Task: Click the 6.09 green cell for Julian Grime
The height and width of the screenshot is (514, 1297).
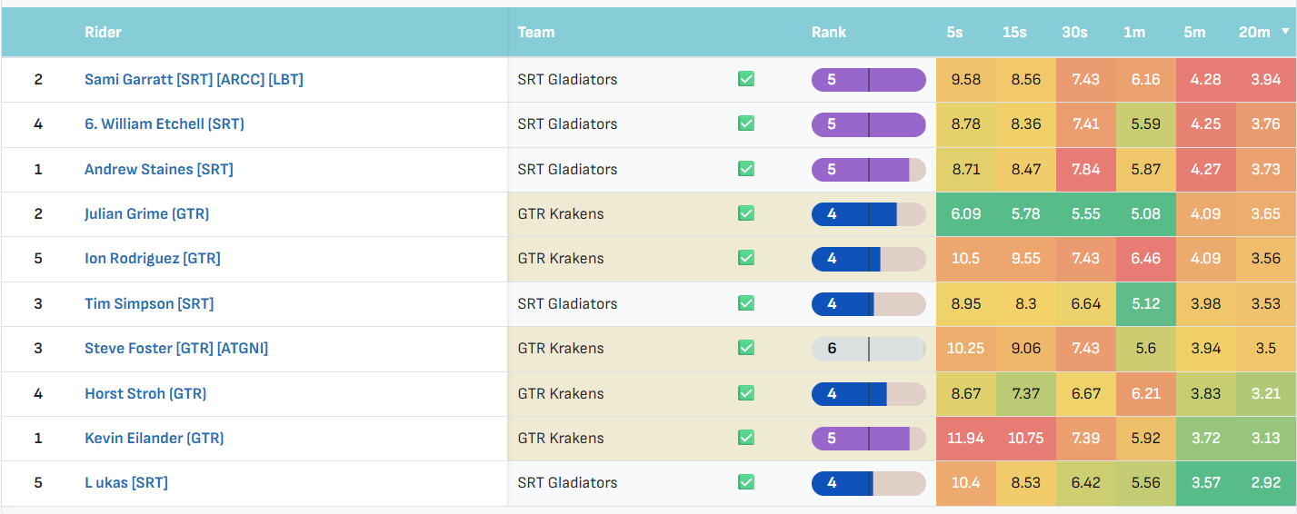Action: point(965,213)
